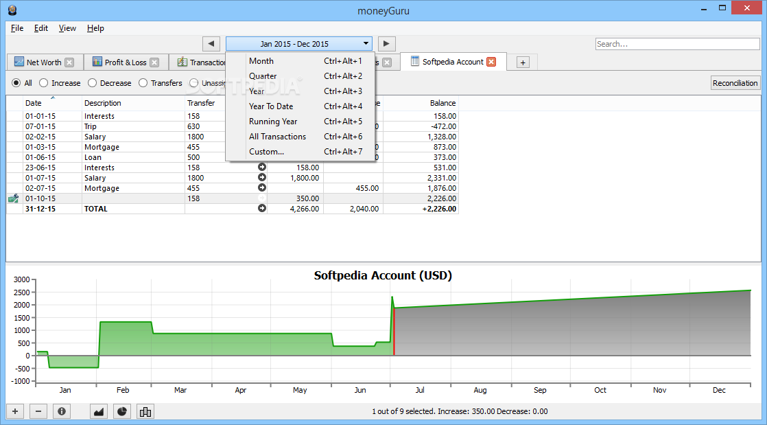
Task: Toggle the pie chart view button
Action: point(122,411)
